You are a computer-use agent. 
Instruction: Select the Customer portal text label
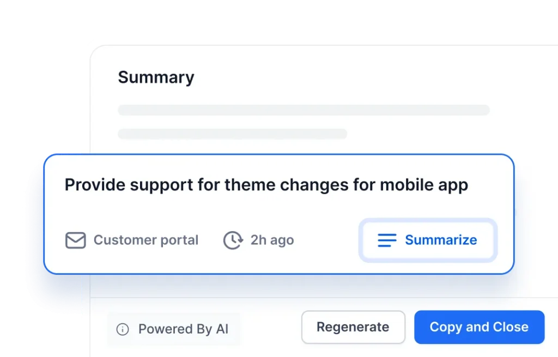(x=145, y=240)
